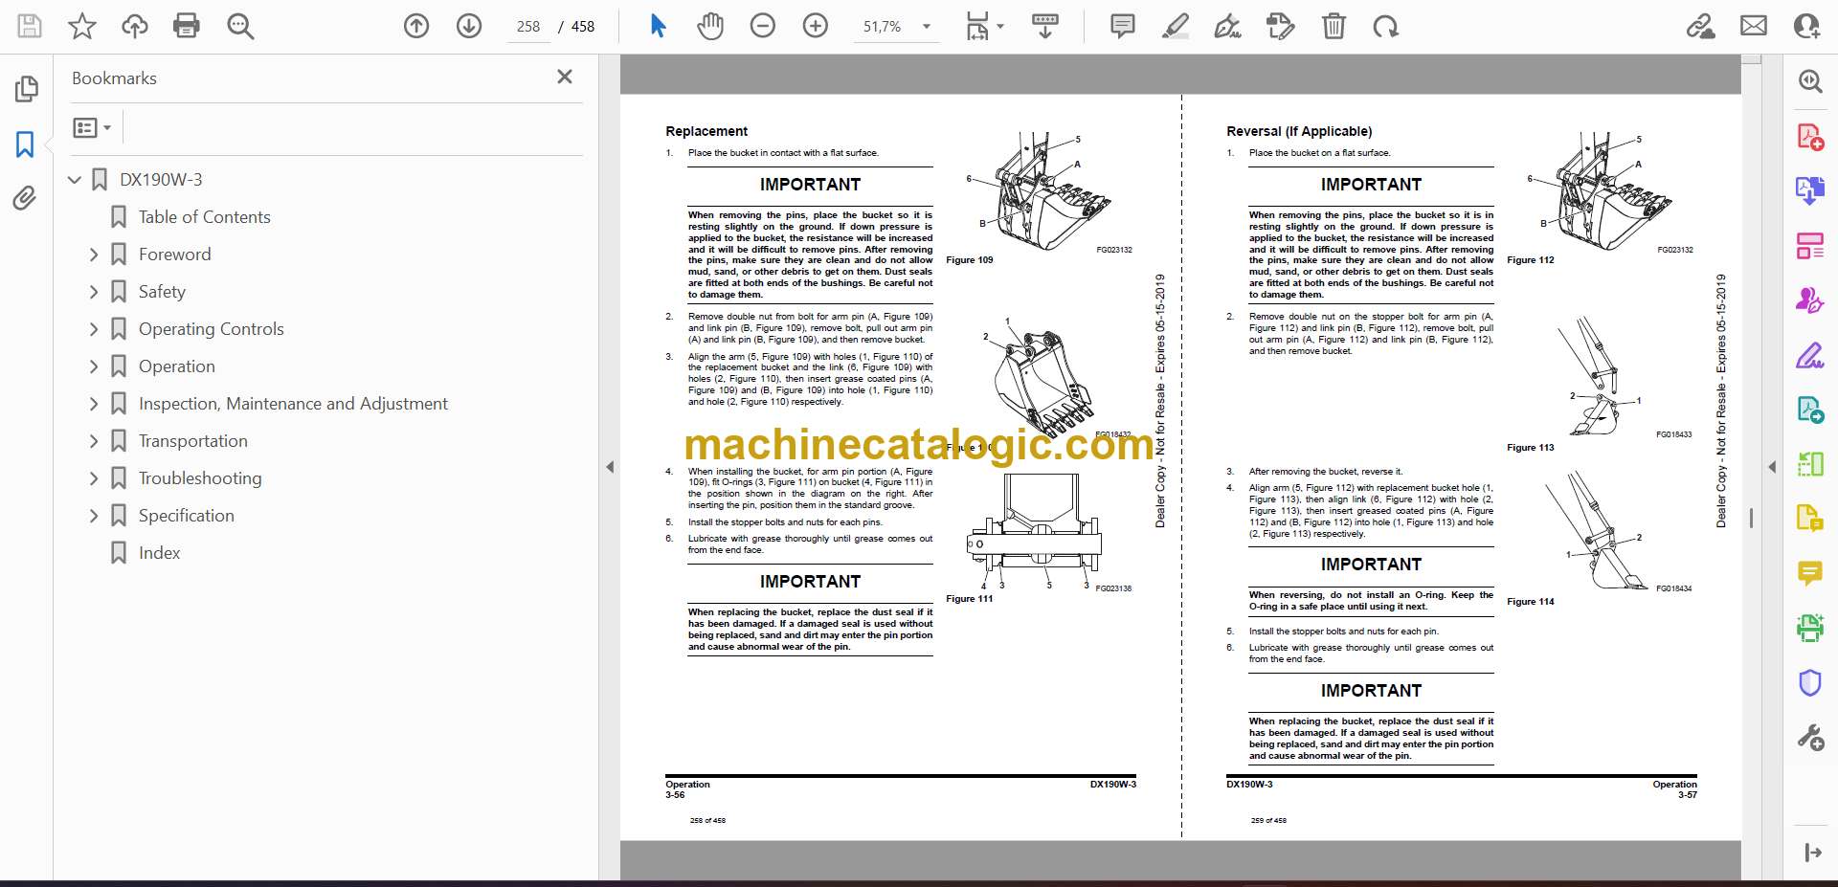
Task: Select the Operation bookmark label
Action: (177, 366)
